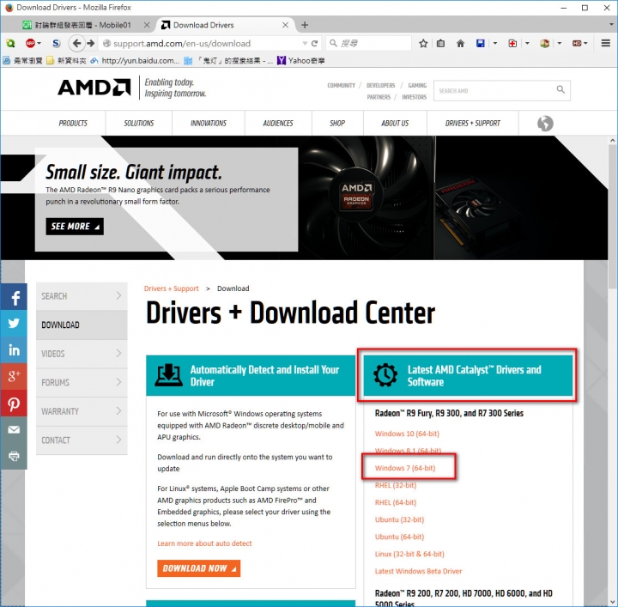Click the Firefox back arrow button

[x=77, y=43]
